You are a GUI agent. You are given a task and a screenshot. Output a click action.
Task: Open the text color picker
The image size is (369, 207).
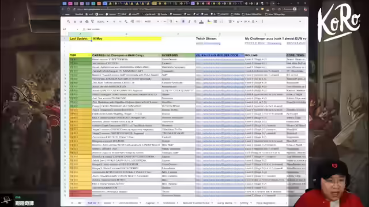201,22
